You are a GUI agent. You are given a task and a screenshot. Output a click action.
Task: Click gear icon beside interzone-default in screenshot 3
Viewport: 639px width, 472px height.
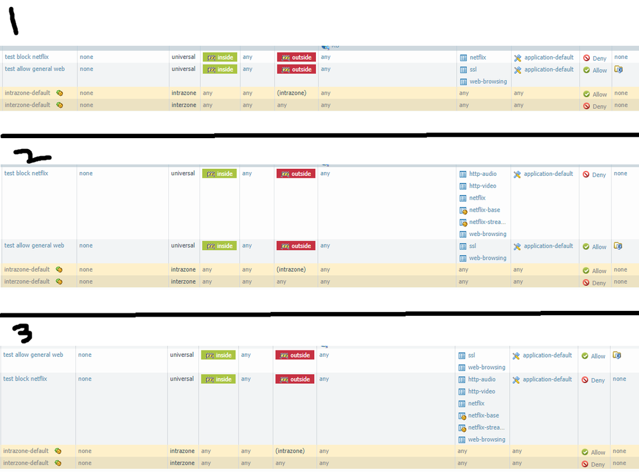click(58, 463)
